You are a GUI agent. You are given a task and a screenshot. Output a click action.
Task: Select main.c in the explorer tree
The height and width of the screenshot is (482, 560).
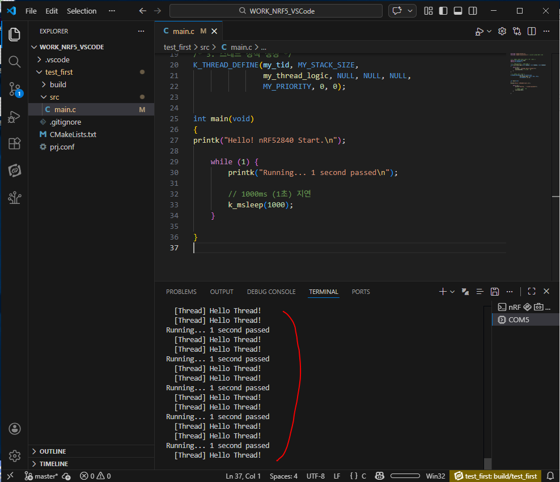tap(91, 109)
